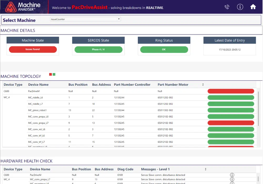Click the 17/10/2023 20:05:12 entry date

pos(230,50)
